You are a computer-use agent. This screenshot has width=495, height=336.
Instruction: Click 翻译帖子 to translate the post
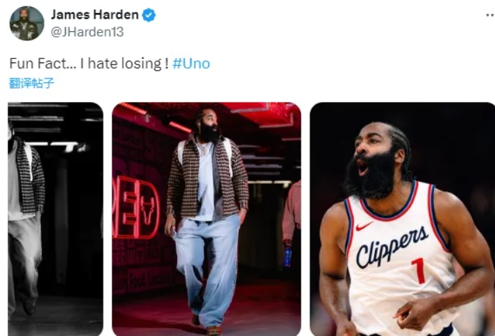pos(31,83)
